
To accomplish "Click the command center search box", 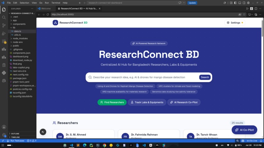I will click(x=133, y=3).
